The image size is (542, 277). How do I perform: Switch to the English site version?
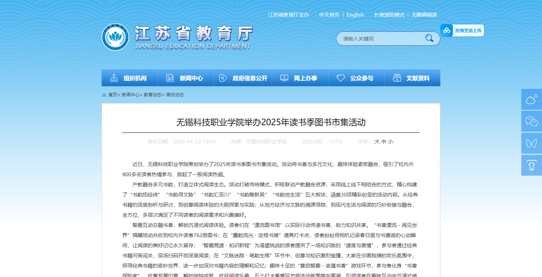pyautogui.click(x=355, y=15)
